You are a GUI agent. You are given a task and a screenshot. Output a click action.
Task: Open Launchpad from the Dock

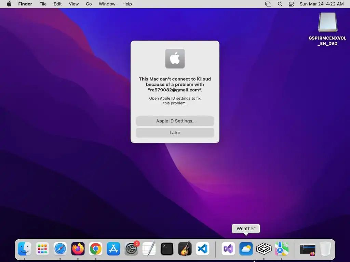click(42, 249)
